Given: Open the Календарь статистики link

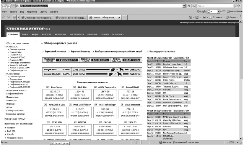Looking at the screenshot, I should [x=162, y=52].
